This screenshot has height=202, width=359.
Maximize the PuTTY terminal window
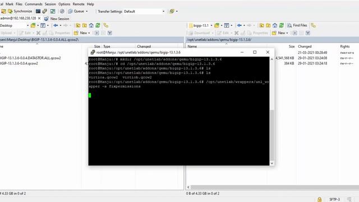point(255,52)
